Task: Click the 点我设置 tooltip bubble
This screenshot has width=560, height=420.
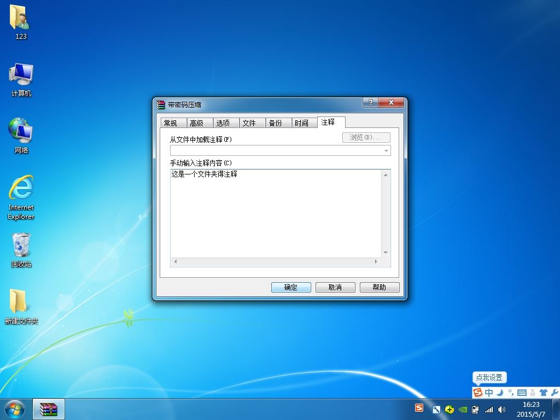Action: (x=489, y=377)
